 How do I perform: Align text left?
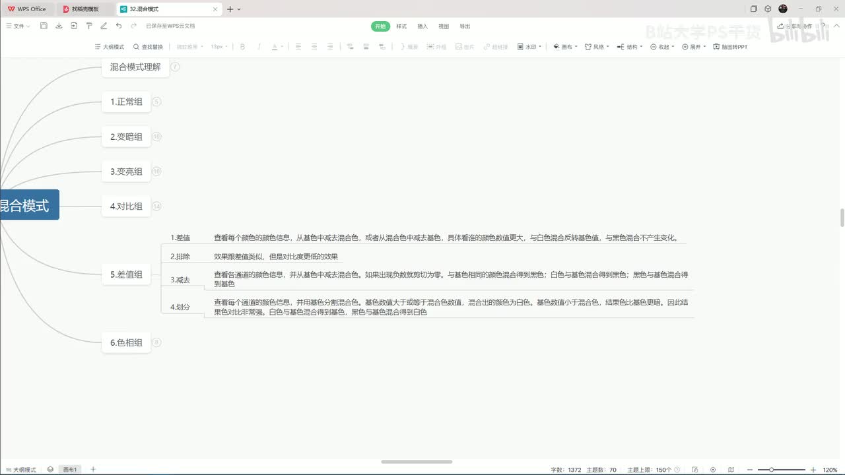[298, 47]
